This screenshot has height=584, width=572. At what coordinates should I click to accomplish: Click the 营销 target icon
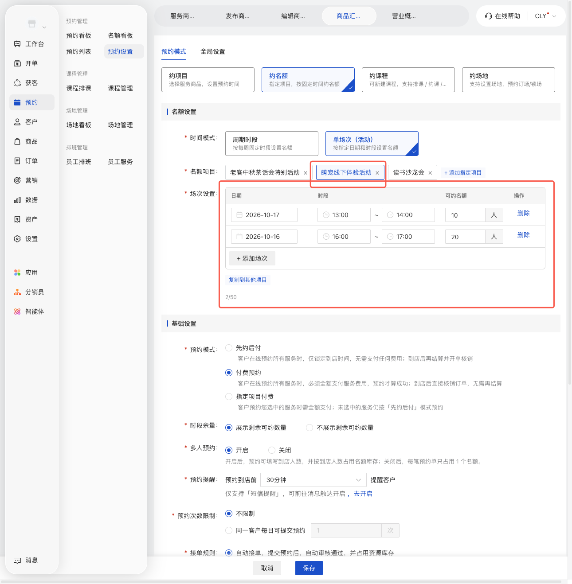17,180
